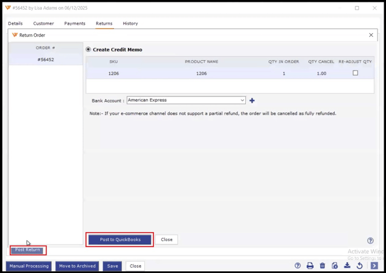The height and width of the screenshot is (273, 386).
Task: Click the print icon in bottom toolbar
Action: coord(310,266)
